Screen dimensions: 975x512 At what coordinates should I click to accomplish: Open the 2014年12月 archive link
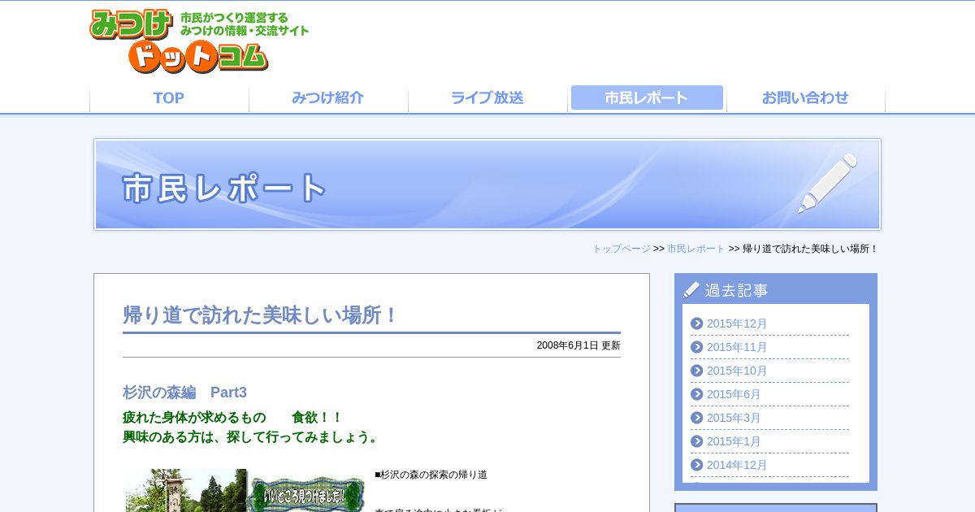737,465
